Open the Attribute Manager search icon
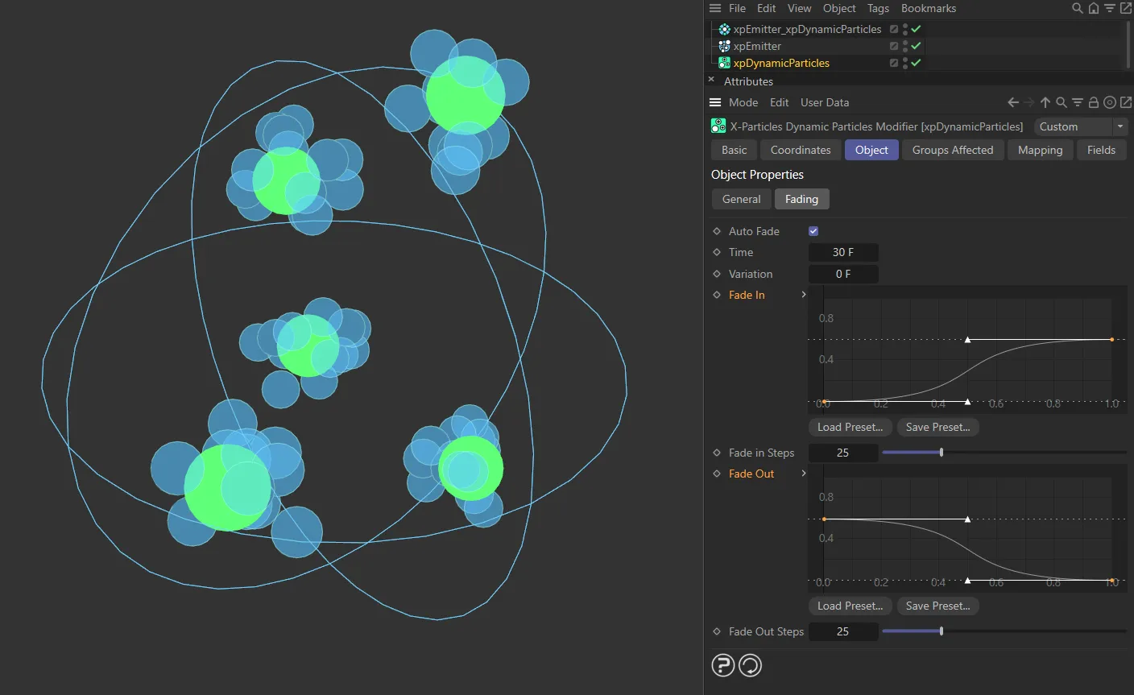Screen dimensions: 1134x695 pyautogui.click(x=1061, y=102)
